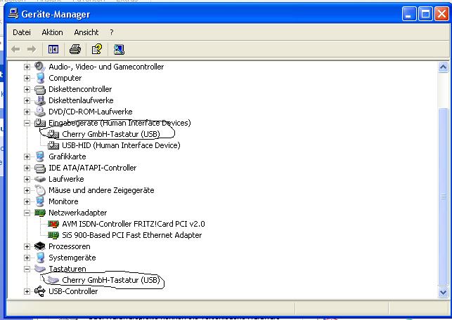Click the Audio-, Video- und Gamecontroller speaker icon
The image size is (452, 320).
(x=40, y=67)
